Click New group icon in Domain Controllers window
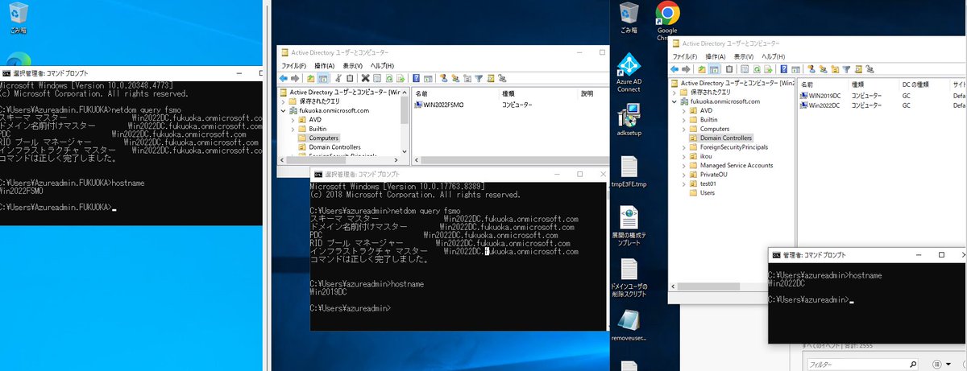 (824, 69)
